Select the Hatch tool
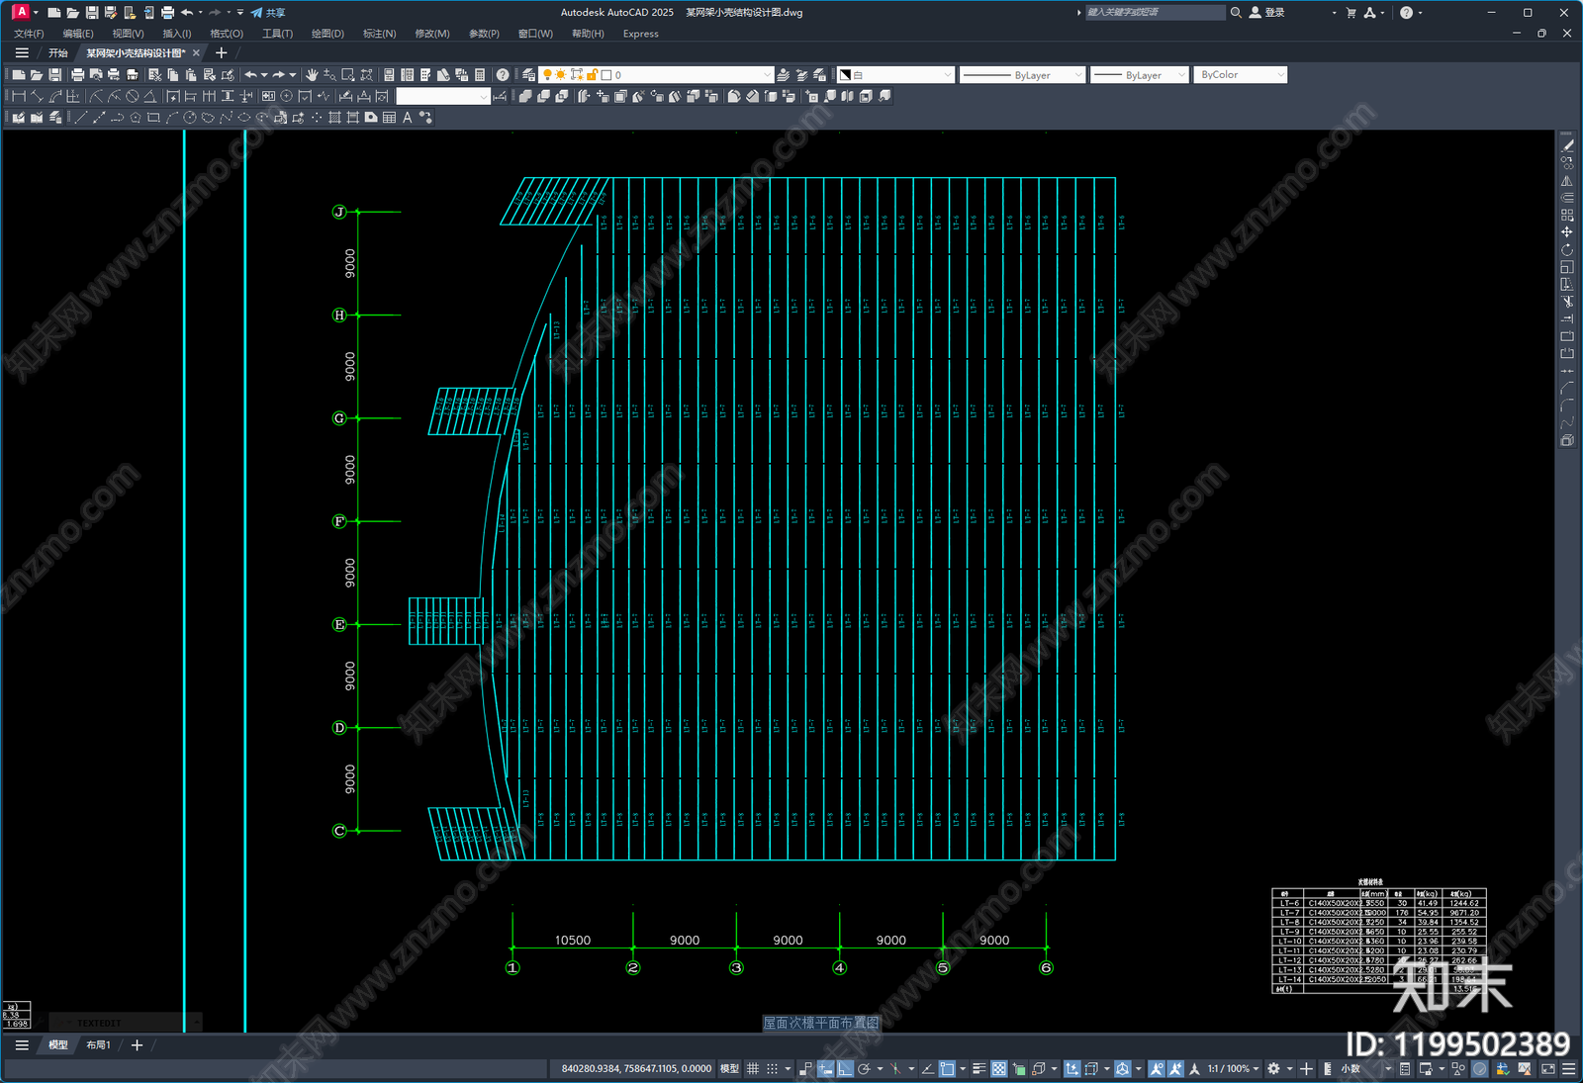 point(334,118)
